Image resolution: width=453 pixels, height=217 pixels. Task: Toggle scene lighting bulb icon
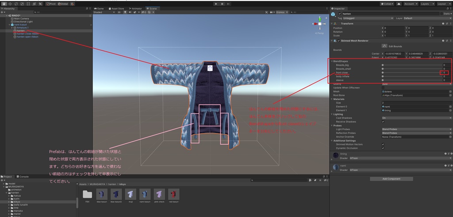coord(125,12)
